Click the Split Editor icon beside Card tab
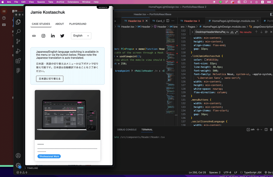This screenshot has height=177, width=273. point(168,21)
